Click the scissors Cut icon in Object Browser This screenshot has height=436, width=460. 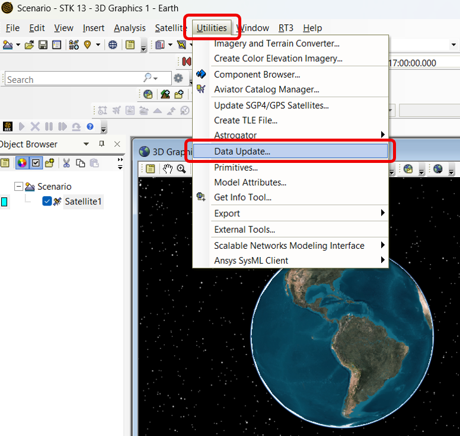click(66, 163)
